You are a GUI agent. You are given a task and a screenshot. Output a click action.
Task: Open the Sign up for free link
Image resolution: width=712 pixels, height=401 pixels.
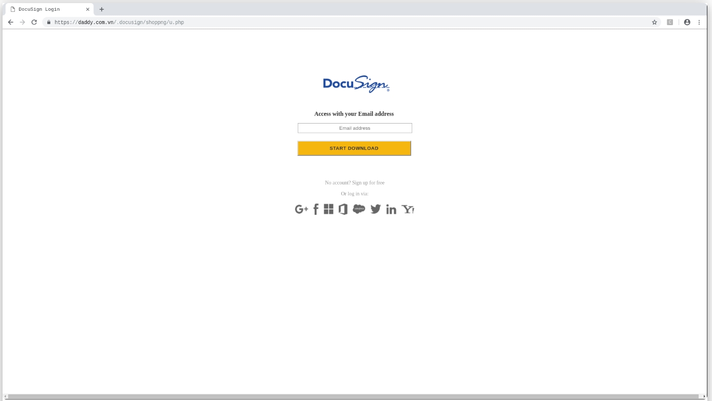point(367,183)
